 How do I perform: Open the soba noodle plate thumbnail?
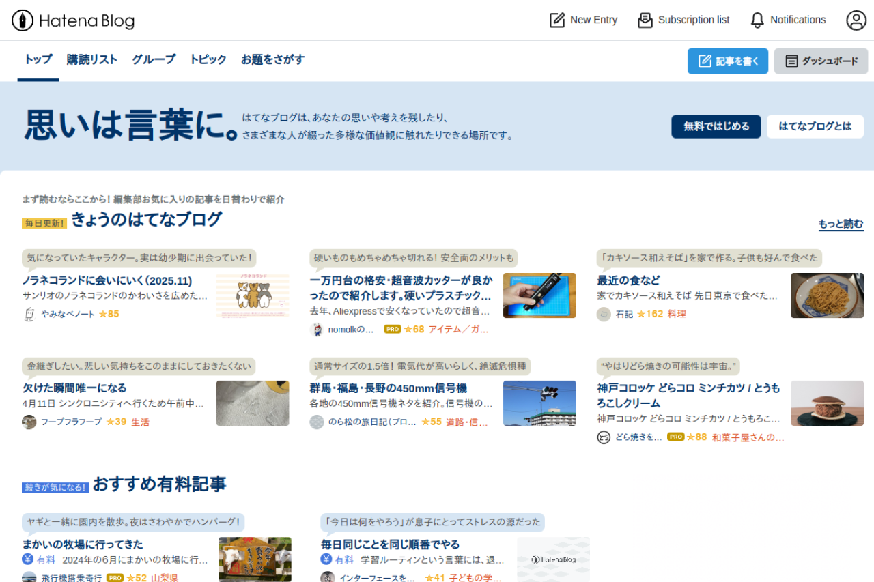point(827,295)
